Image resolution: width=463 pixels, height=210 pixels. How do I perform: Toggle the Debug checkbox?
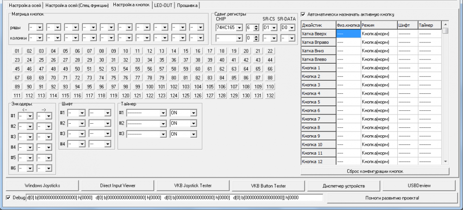coord(8,198)
